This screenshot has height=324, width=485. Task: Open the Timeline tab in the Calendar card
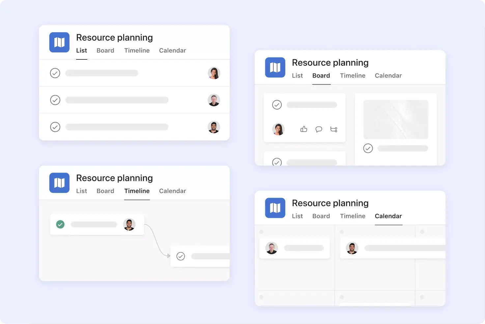tap(353, 216)
